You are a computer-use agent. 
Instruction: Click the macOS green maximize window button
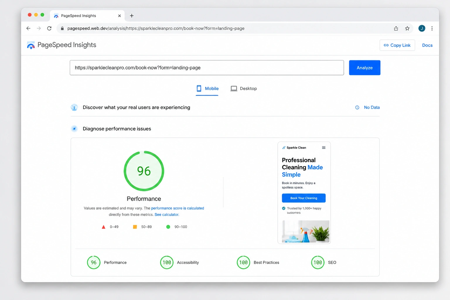[x=42, y=15]
